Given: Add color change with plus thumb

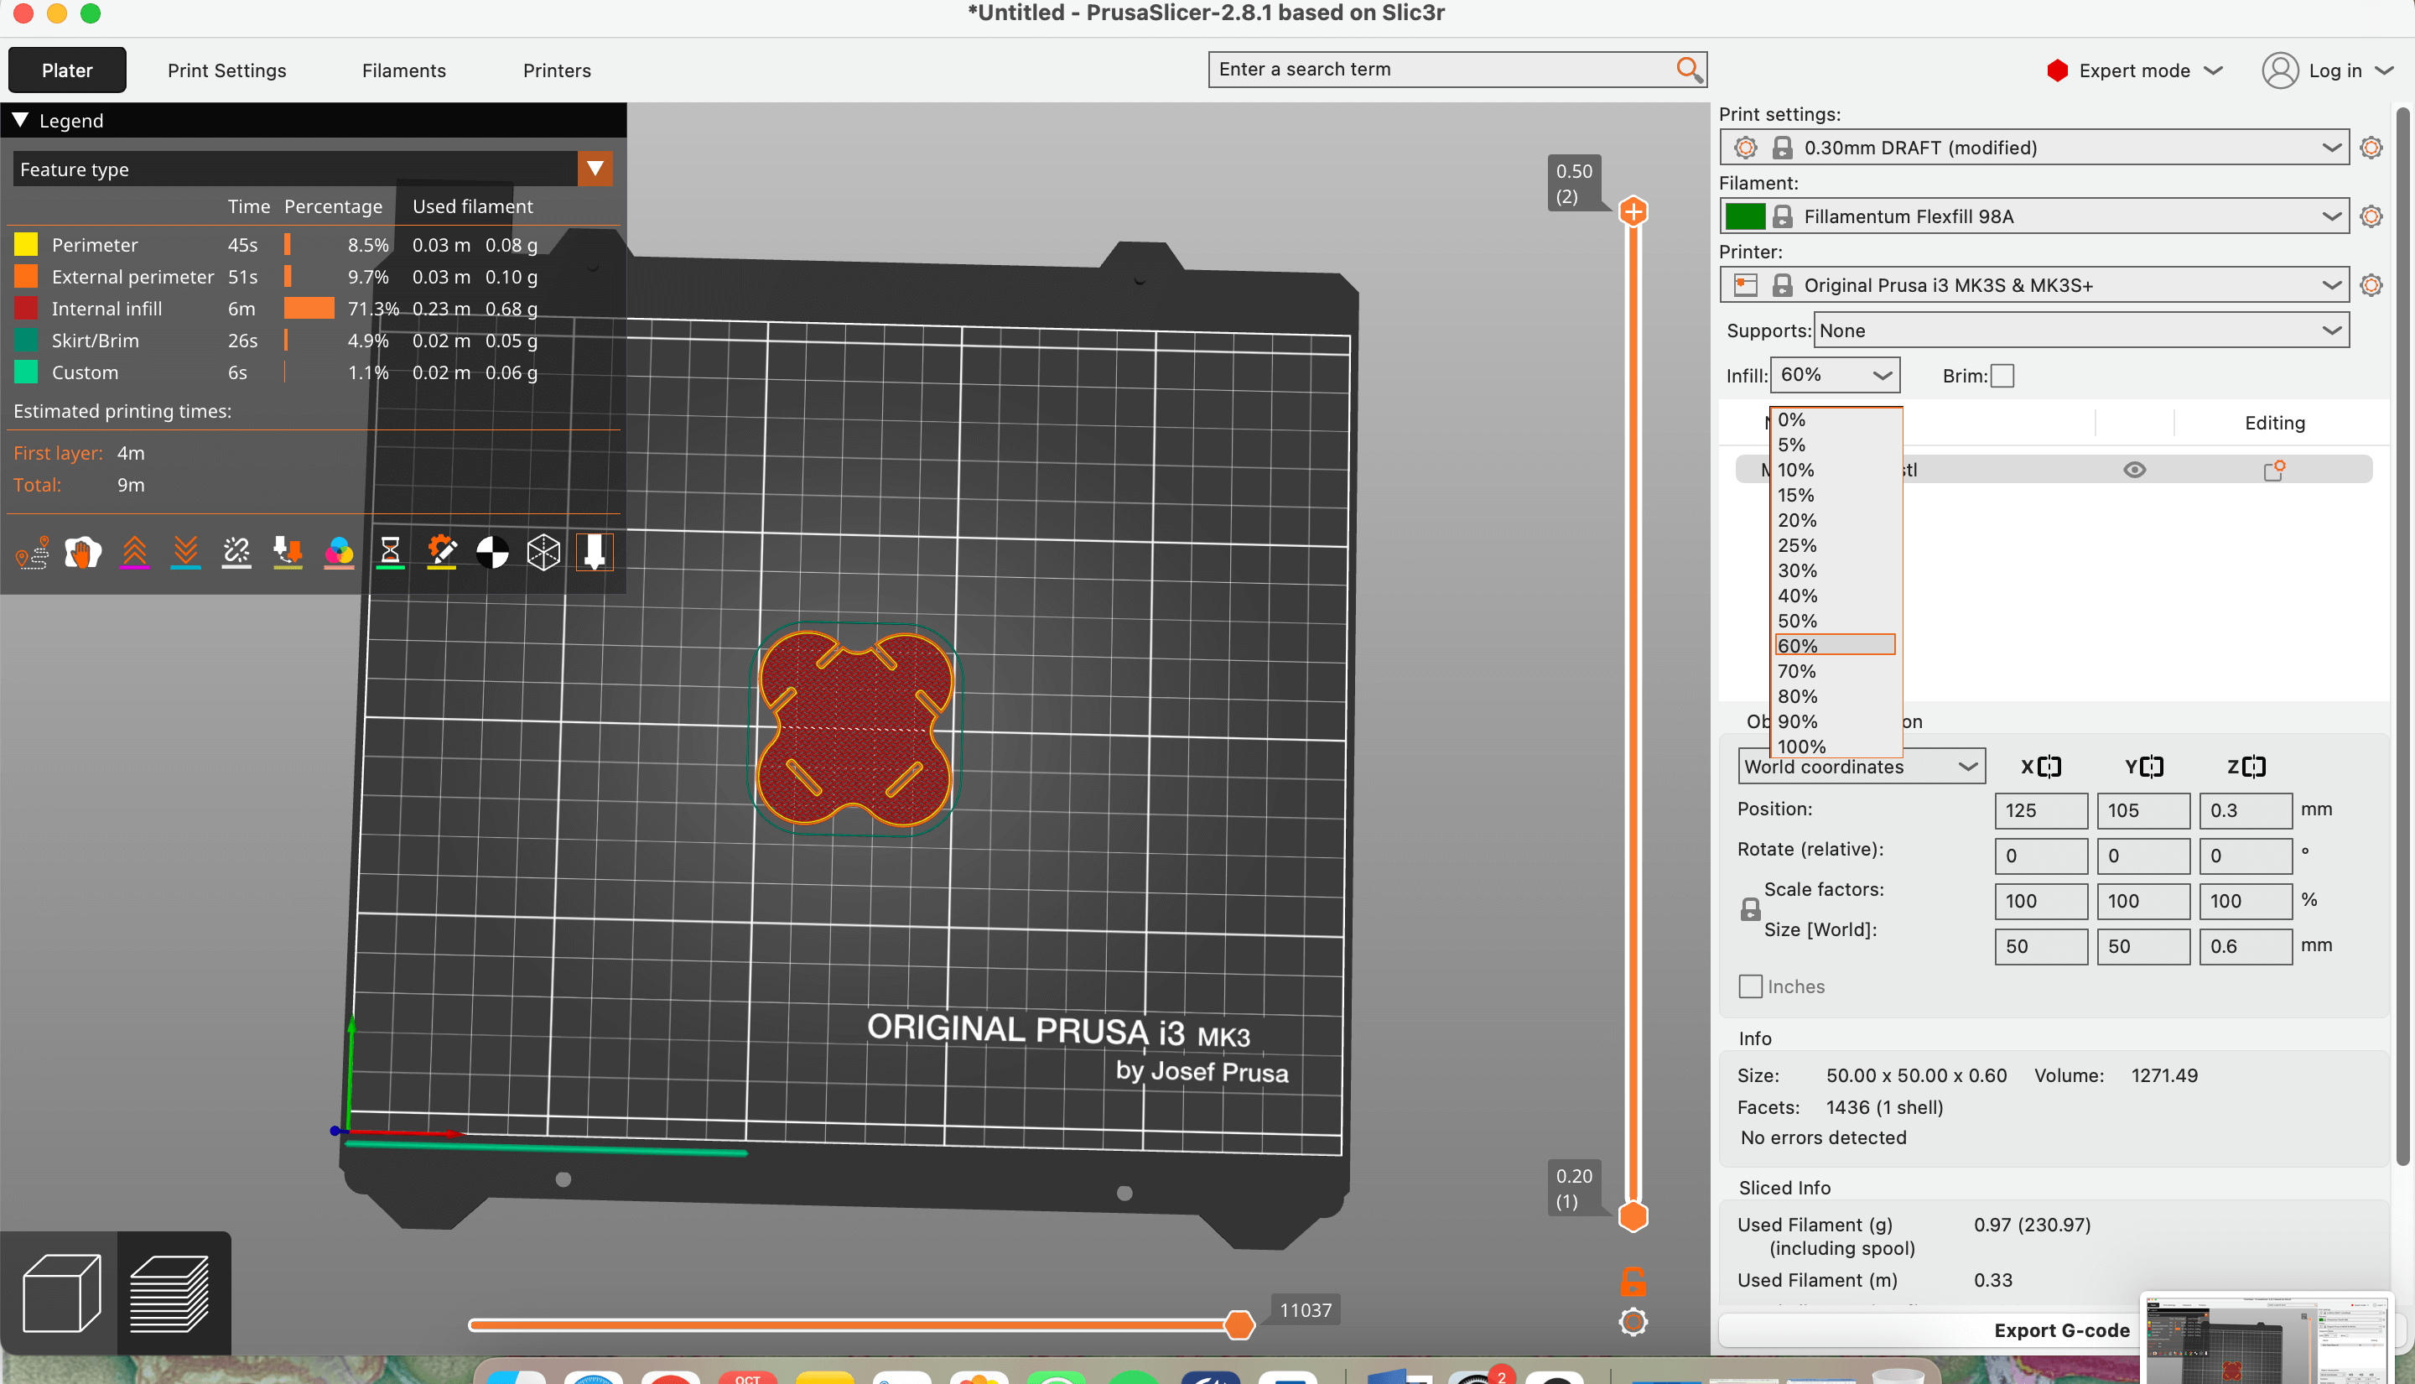Looking at the screenshot, I should point(1633,211).
